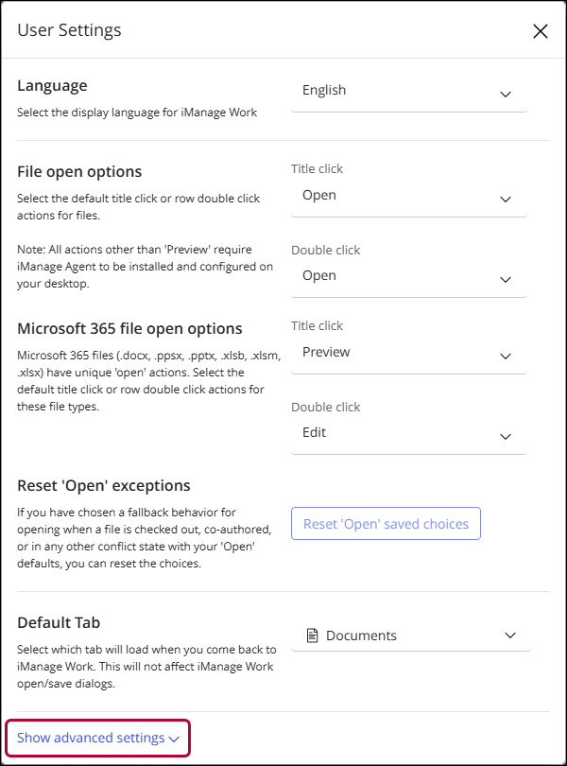Screen dimensions: 567x766
Task: Open the Default Tab Documents dropdown
Action: [x=411, y=635]
